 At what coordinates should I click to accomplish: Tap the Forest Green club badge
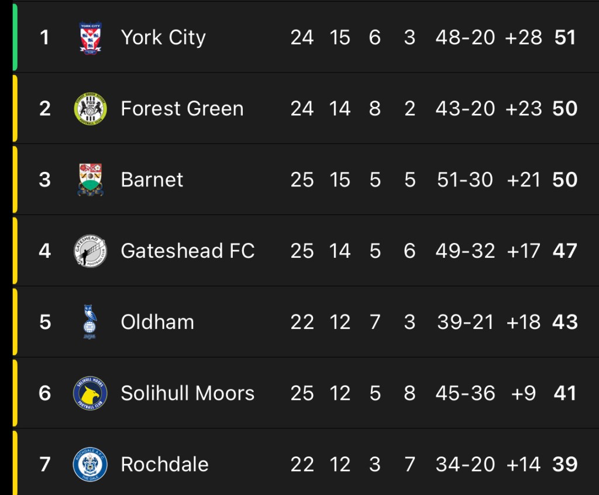(90, 109)
